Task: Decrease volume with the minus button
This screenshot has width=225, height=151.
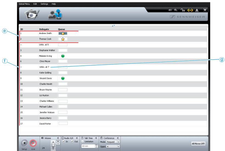Action: (58, 144)
